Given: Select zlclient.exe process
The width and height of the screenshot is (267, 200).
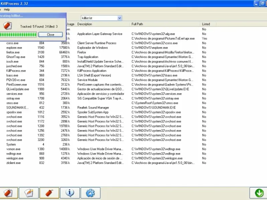Looking at the screenshot, I should click(13, 163).
